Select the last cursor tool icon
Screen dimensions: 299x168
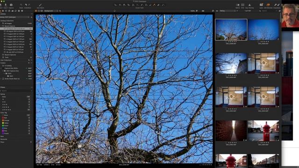pyautogui.click(x=163, y=5)
